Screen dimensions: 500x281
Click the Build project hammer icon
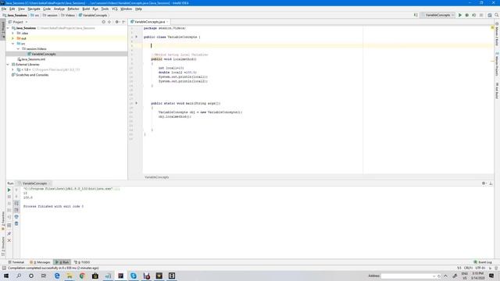pos(416,15)
